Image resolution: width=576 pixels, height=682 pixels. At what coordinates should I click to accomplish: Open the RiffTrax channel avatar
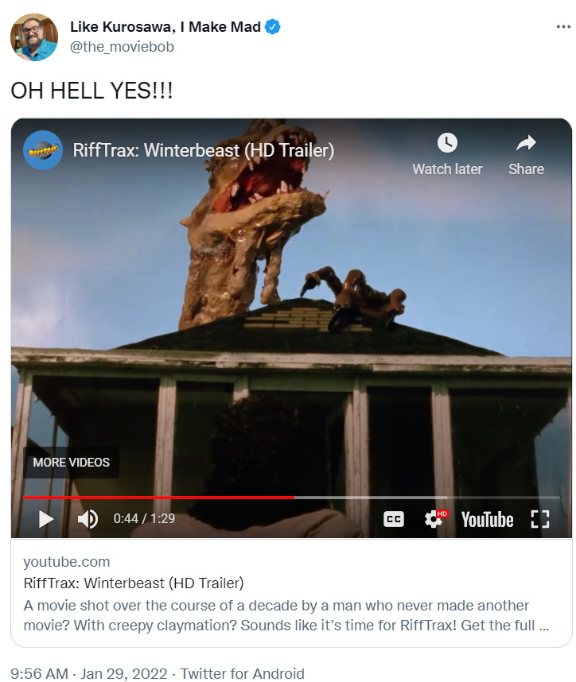click(x=43, y=150)
